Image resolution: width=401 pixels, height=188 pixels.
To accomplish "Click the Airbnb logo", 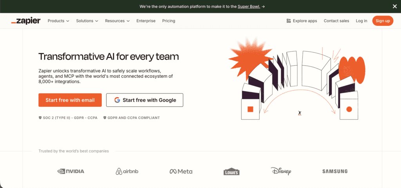I will [x=127, y=171].
